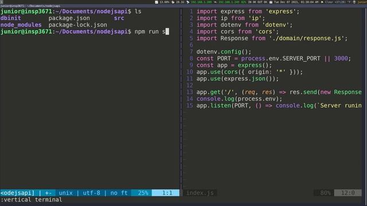Screen dimensions: 367x206
Task: Click the 'src' directory in ls output
Action: (119, 18)
